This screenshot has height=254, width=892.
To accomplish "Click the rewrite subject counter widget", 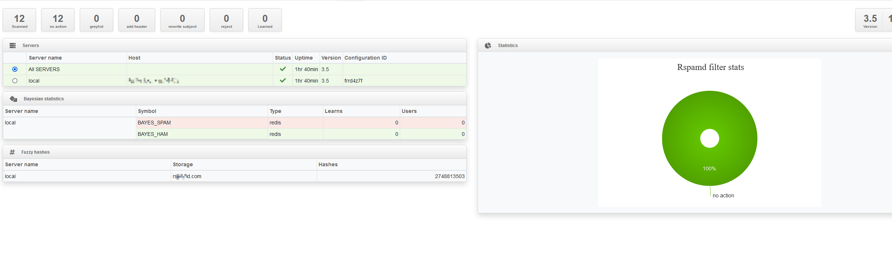I will coord(182,20).
